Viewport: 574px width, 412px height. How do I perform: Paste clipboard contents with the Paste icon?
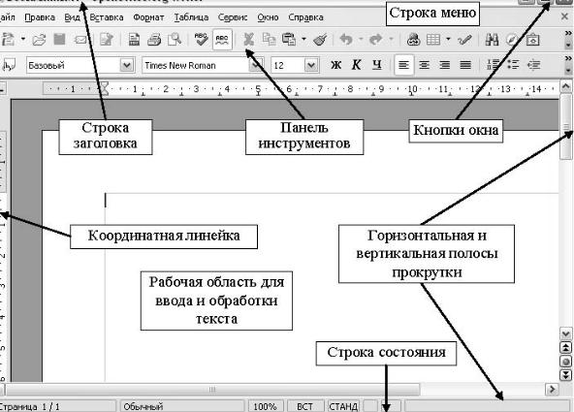[x=289, y=39]
